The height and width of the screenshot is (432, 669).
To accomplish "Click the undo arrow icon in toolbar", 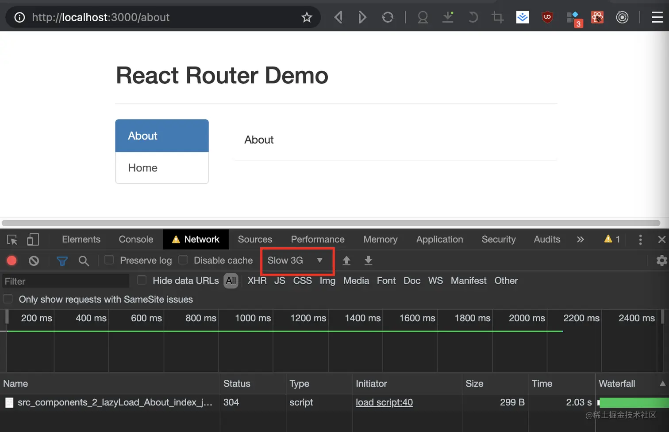I will 473,17.
